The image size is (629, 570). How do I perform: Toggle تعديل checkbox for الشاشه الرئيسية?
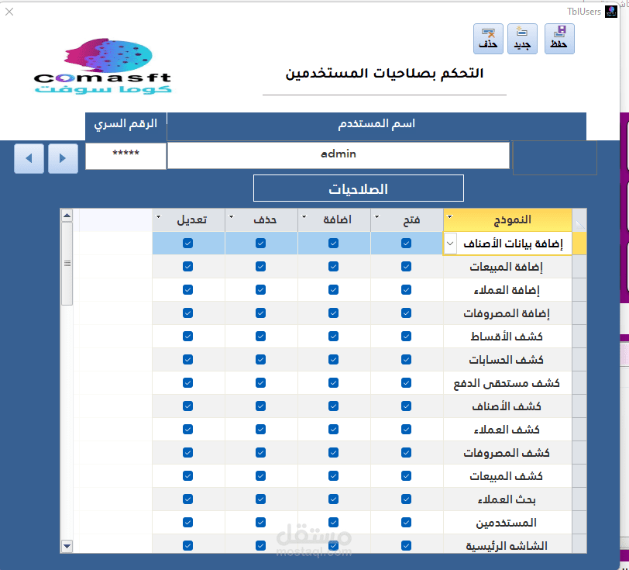pos(187,546)
